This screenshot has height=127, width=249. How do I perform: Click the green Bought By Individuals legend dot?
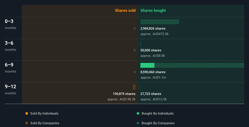point(138,113)
